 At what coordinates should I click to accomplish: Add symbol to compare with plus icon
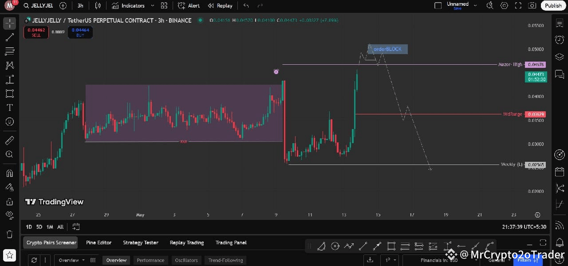[63, 6]
